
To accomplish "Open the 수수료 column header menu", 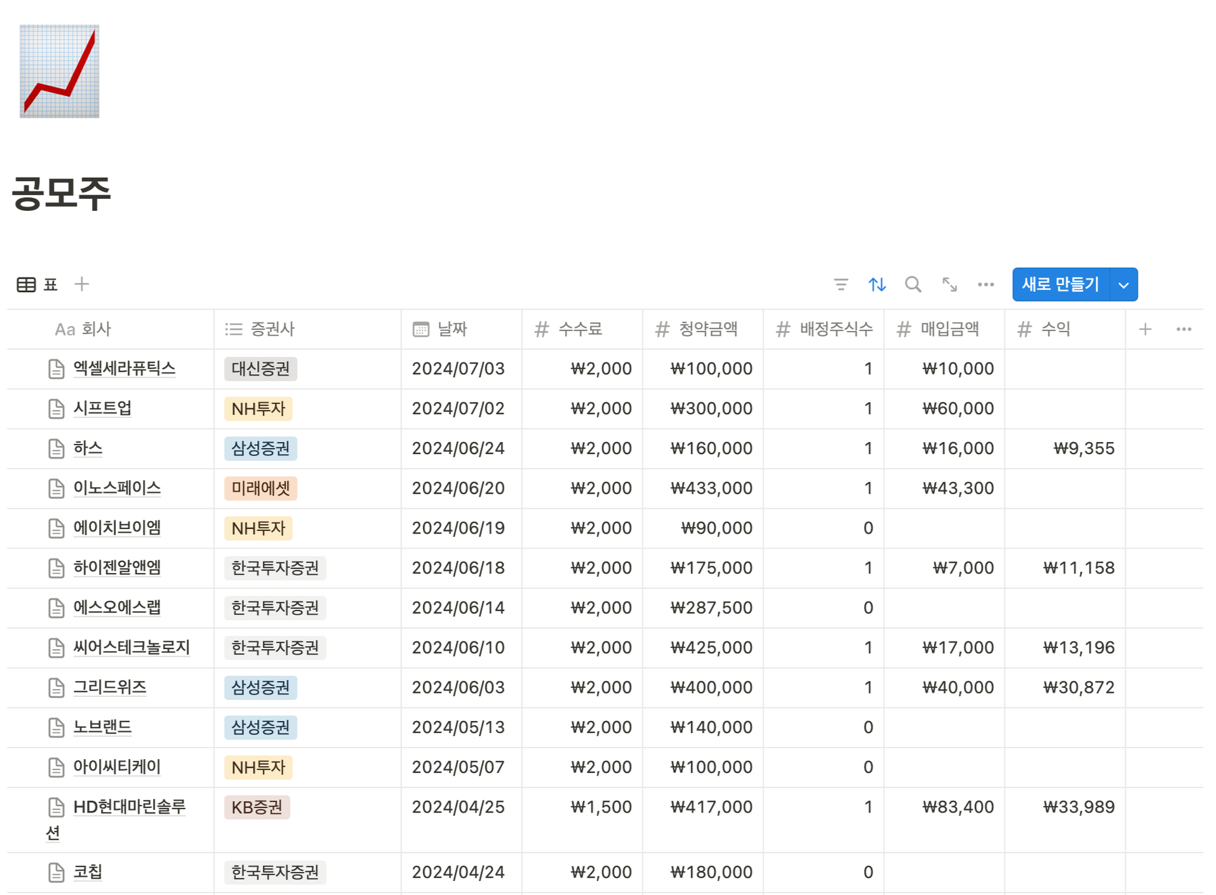I will click(582, 329).
